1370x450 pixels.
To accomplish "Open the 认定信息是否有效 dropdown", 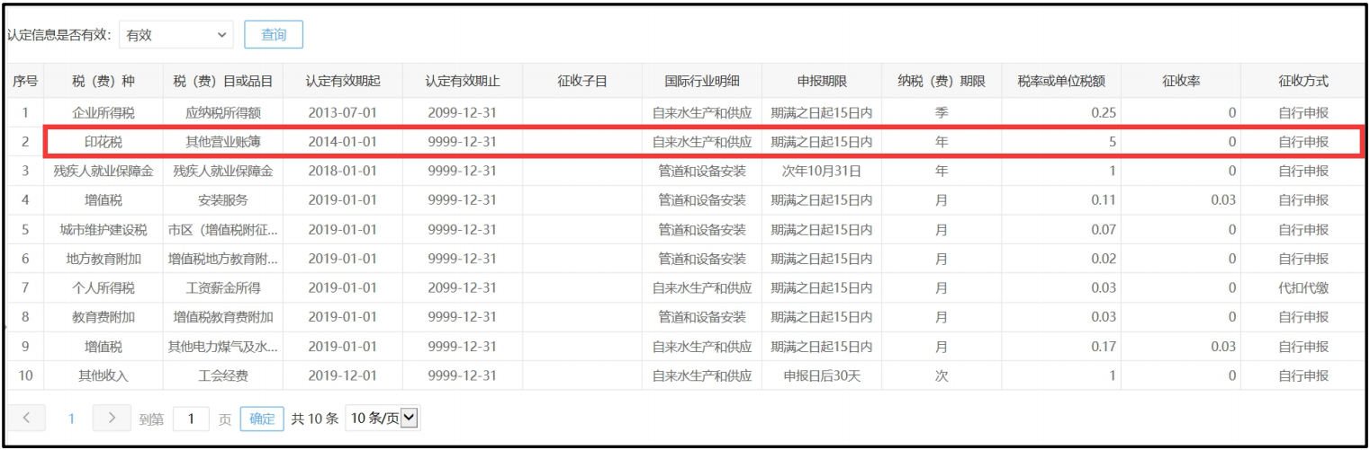I will [176, 35].
